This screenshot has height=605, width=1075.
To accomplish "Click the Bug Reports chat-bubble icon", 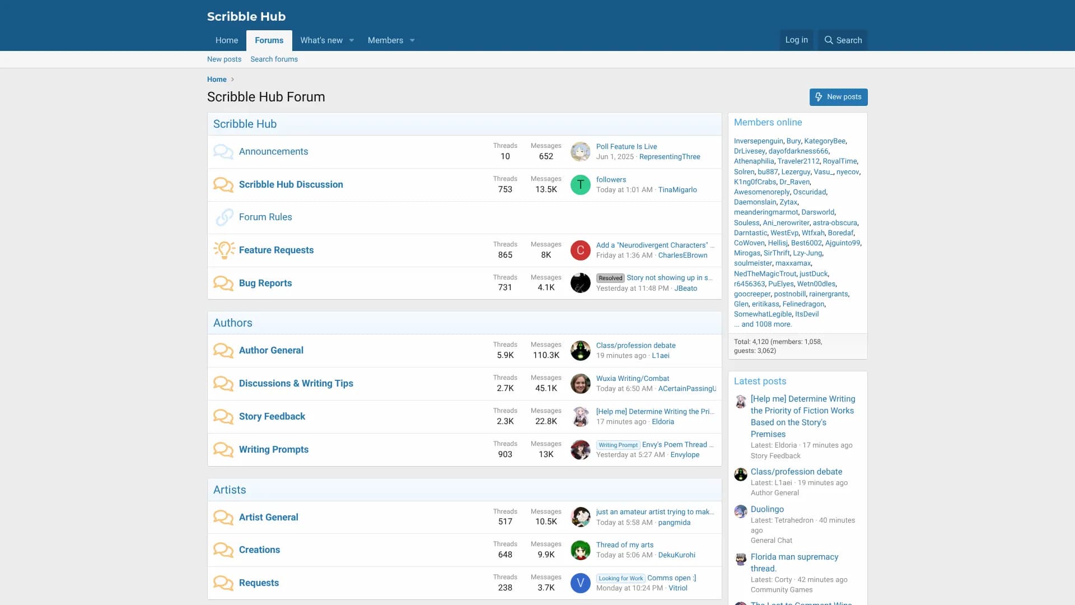I will point(223,283).
